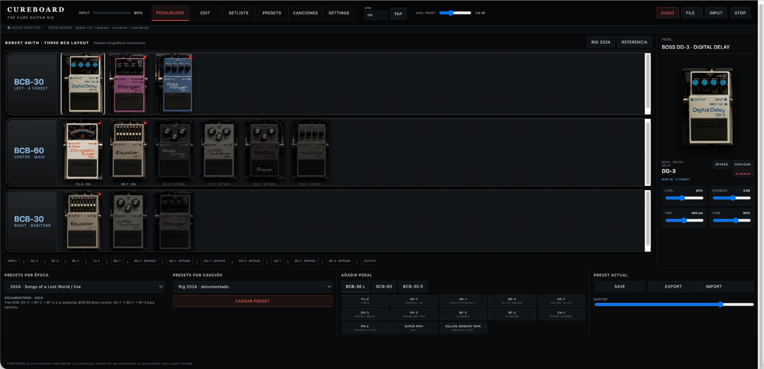This screenshot has width=764, height=369.
Task: Add a Super Wah pedal
Action: [x=414, y=328]
